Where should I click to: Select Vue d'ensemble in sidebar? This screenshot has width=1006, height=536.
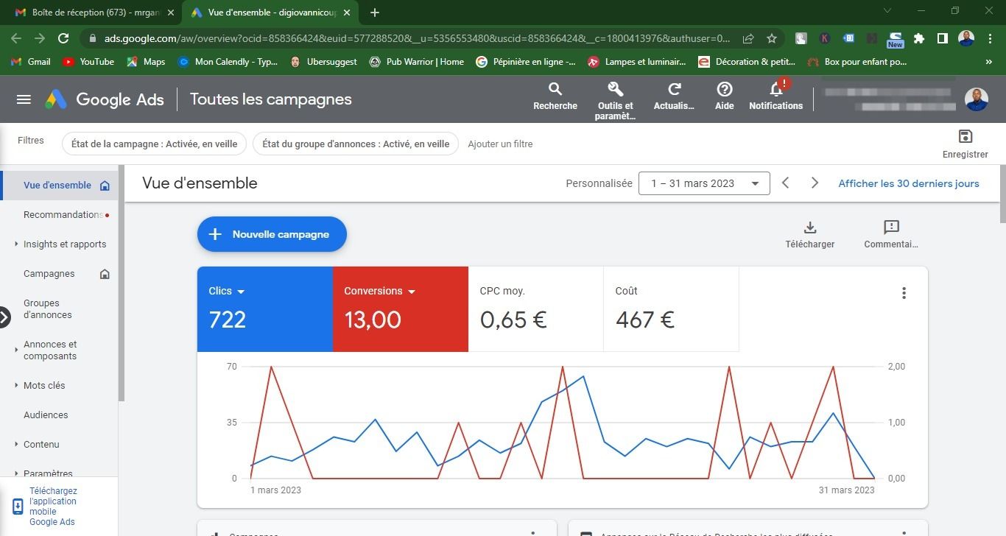[x=57, y=186]
